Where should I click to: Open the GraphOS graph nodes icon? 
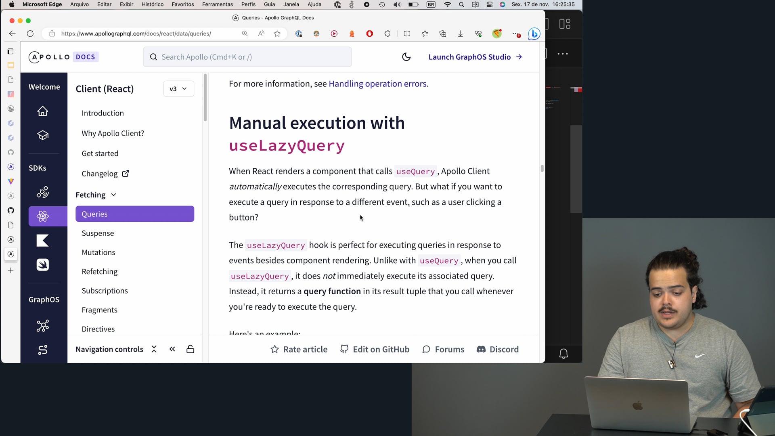tap(43, 326)
